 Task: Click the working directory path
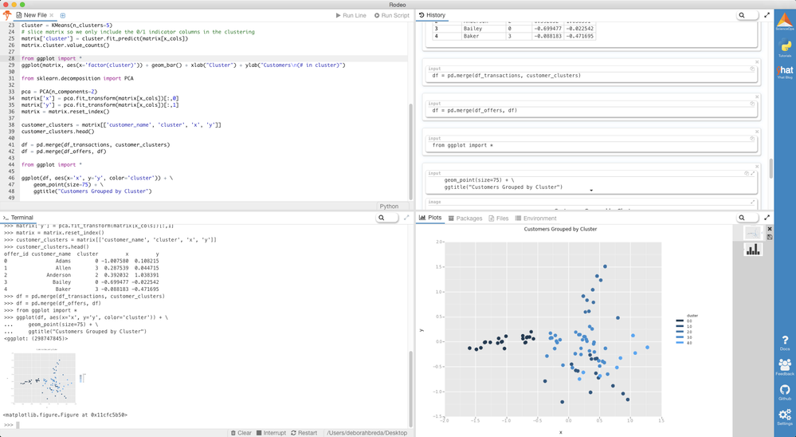(367, 433)
